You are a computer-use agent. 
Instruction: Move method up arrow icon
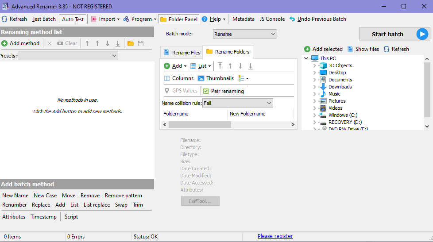pos(97,43)
